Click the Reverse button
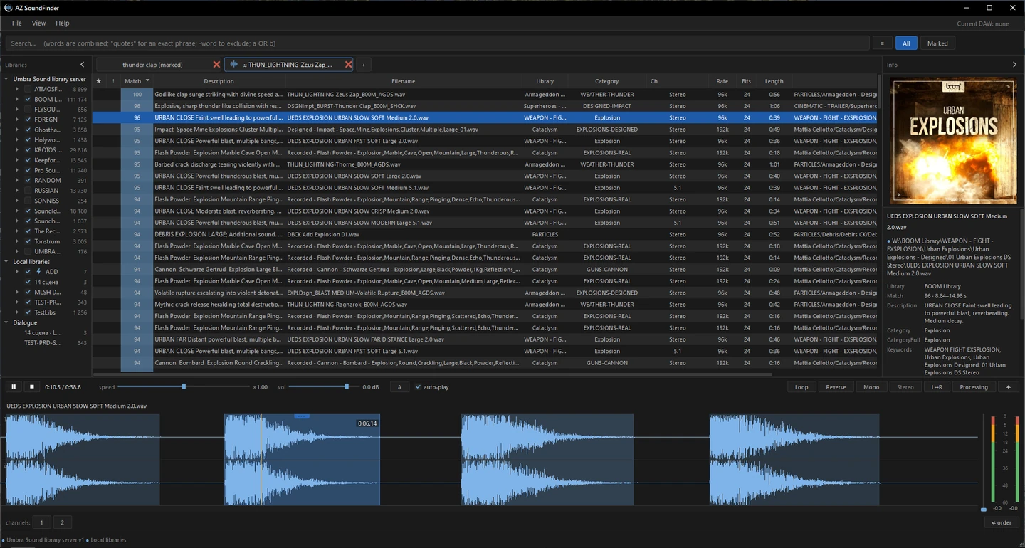This screenshot has width=1025, height=548. (836, 387)
